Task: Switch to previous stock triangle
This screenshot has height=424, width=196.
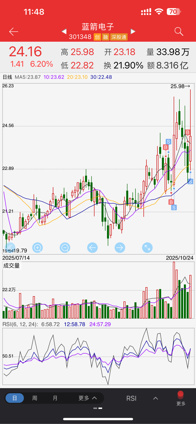Action: coord(64,31)
